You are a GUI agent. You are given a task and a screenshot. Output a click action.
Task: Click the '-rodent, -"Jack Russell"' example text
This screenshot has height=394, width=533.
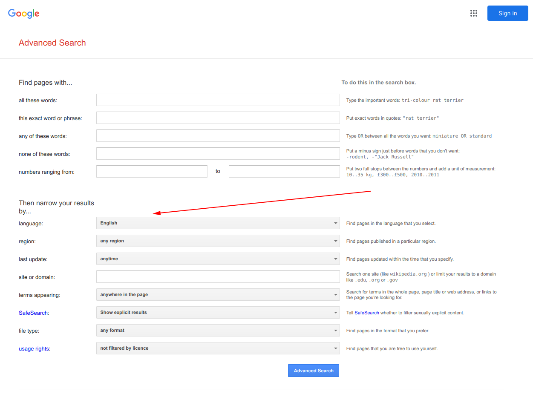click(380, 157)
